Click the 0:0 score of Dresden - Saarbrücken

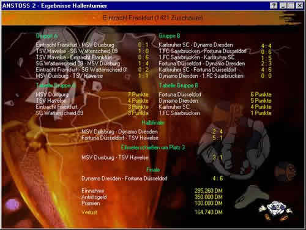point(266,76)
